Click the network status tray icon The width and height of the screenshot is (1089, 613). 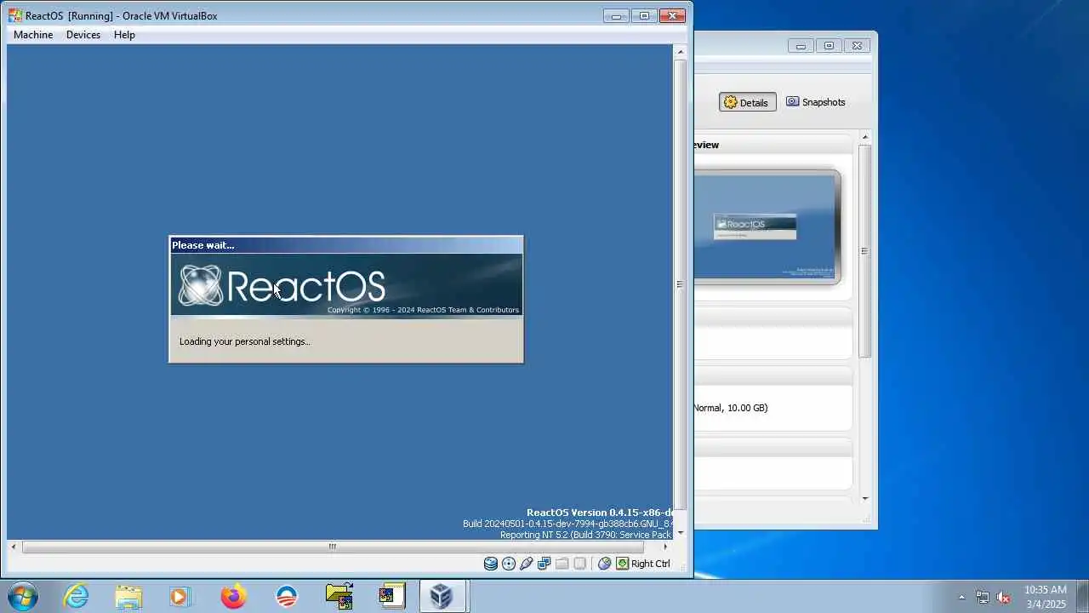[x=983, y=597]
